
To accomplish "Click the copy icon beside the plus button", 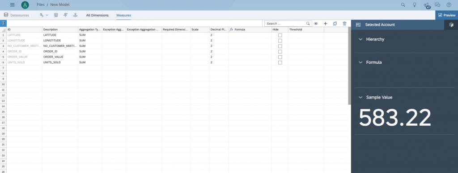I will tap(335, 24).
